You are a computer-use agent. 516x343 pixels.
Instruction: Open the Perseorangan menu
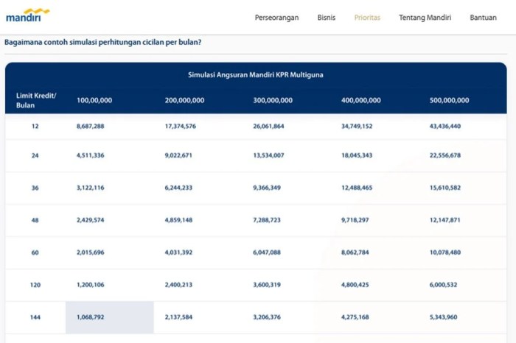[x=276, y=18]
